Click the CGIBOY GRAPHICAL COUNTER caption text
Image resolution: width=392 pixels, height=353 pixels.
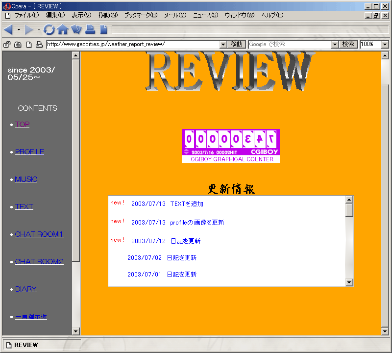(x=232, y=159)
